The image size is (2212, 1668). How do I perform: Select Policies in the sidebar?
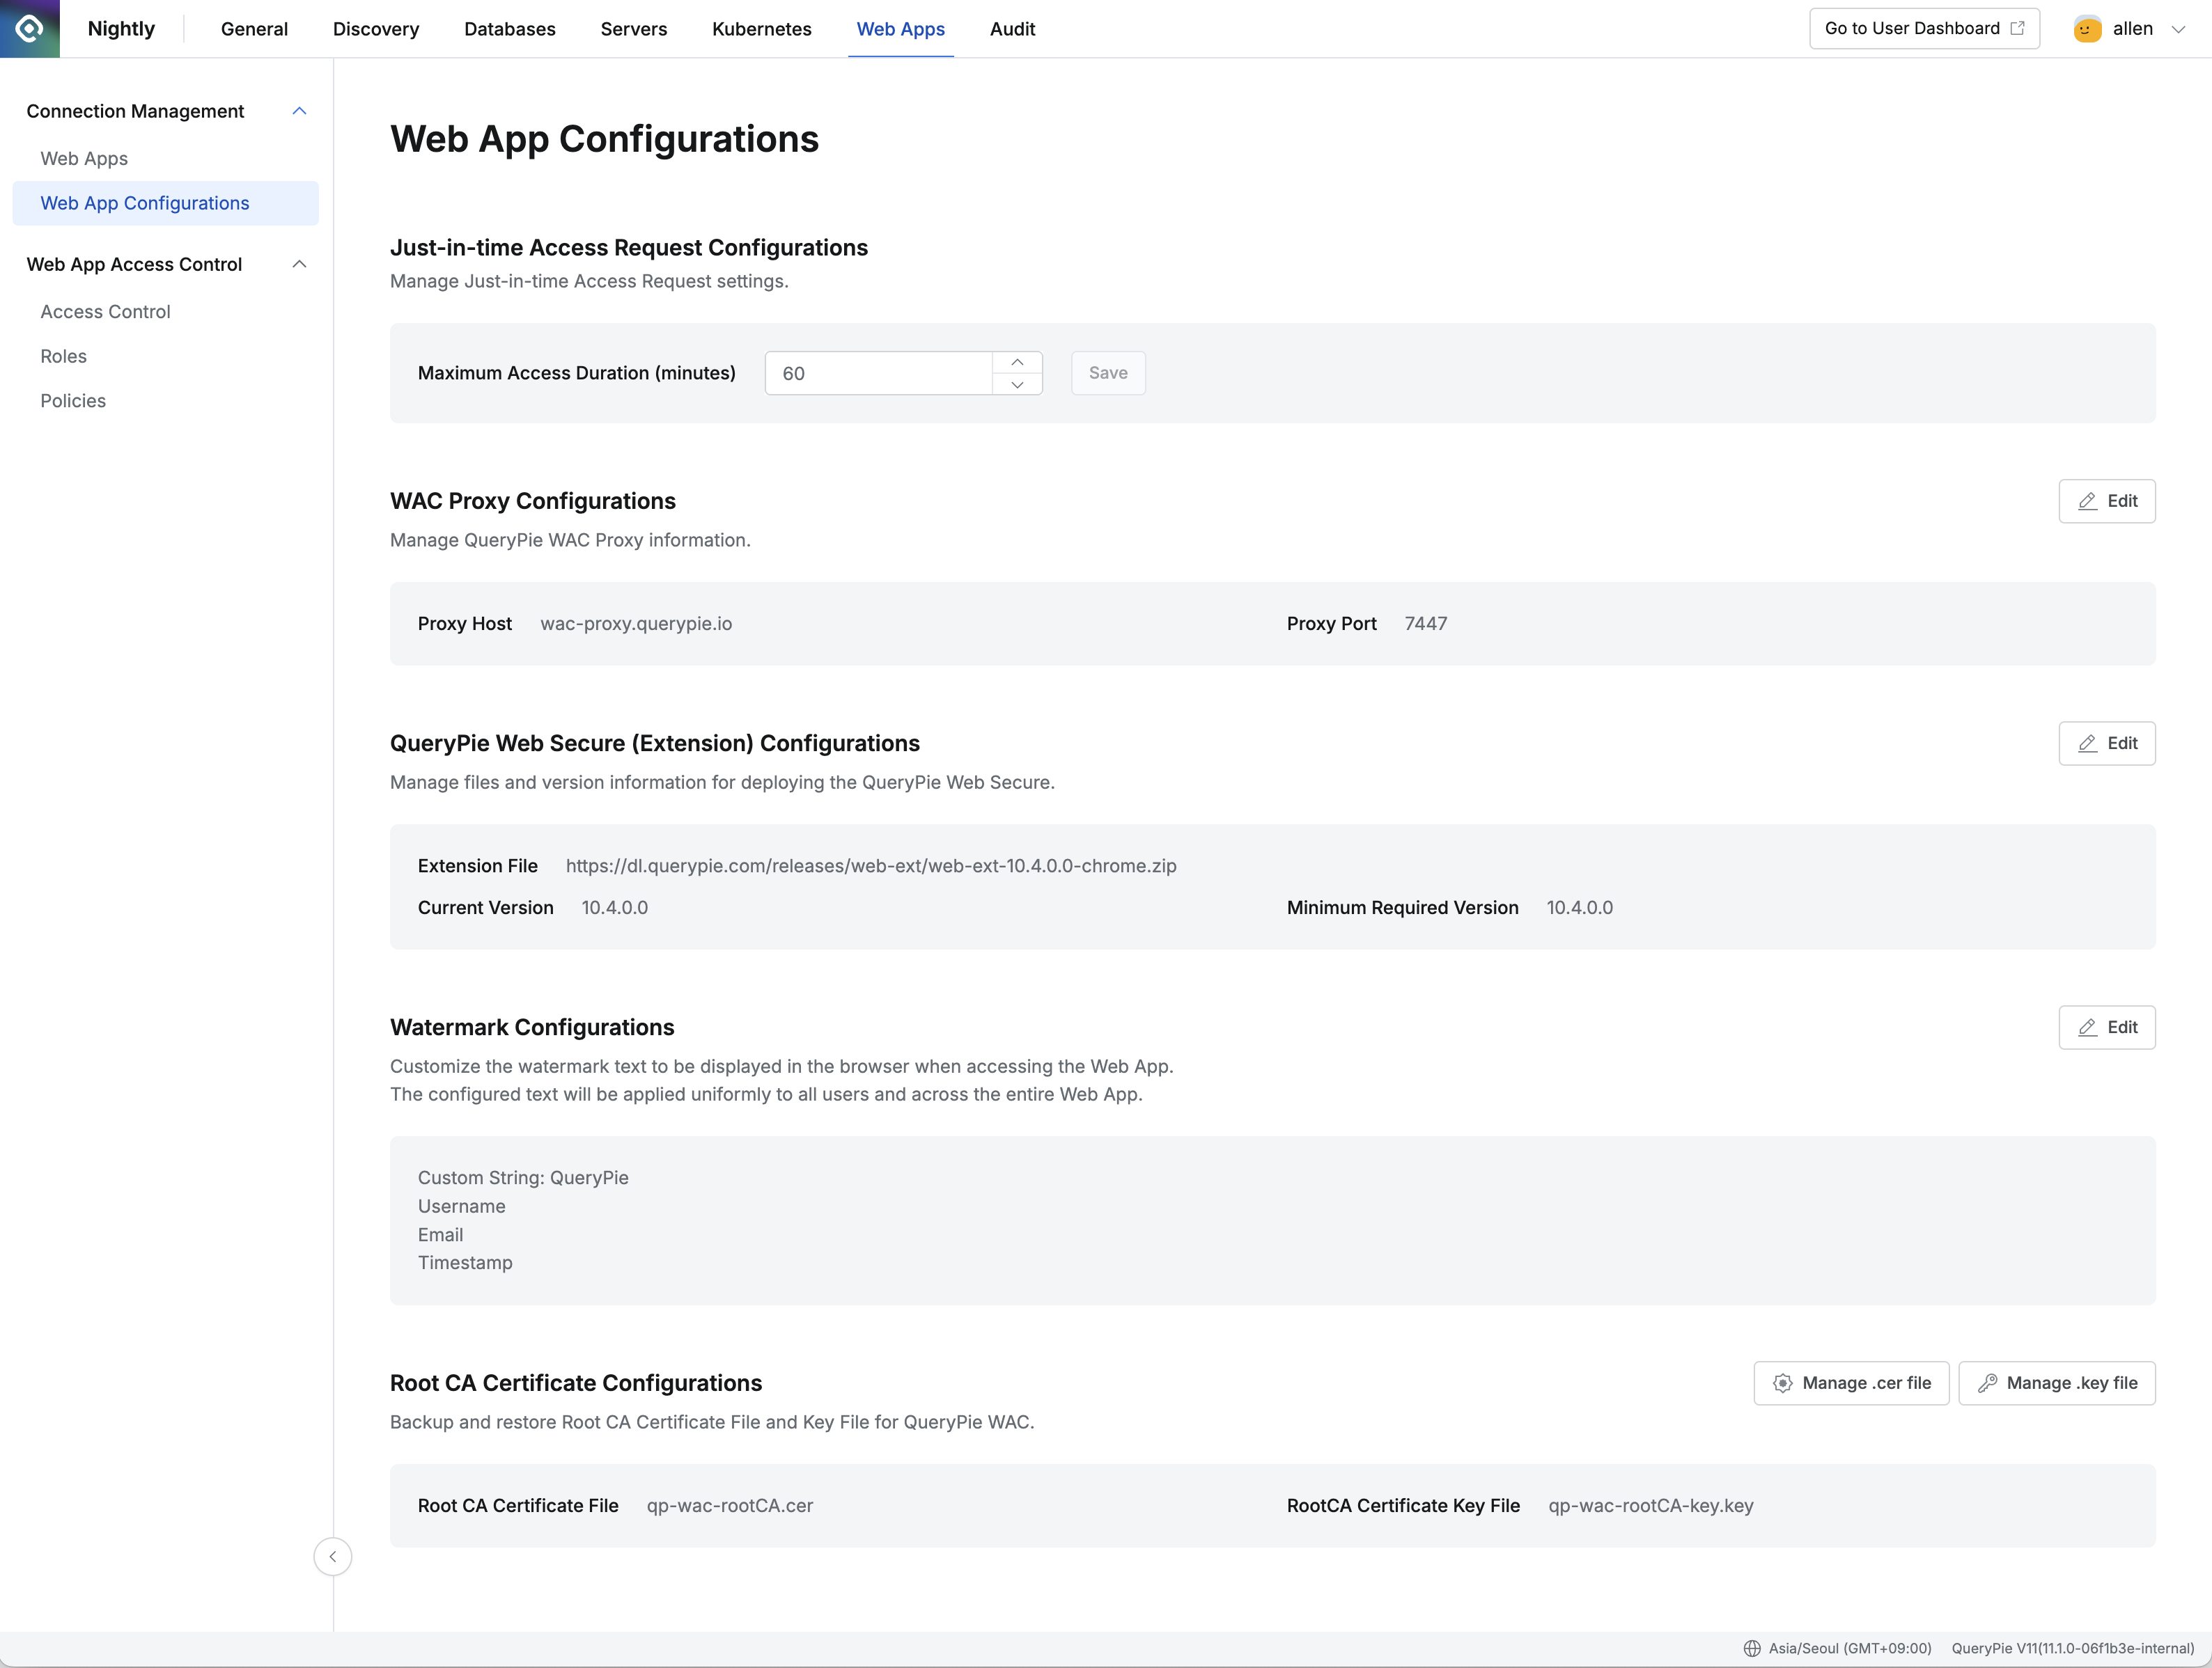[73, 400]
